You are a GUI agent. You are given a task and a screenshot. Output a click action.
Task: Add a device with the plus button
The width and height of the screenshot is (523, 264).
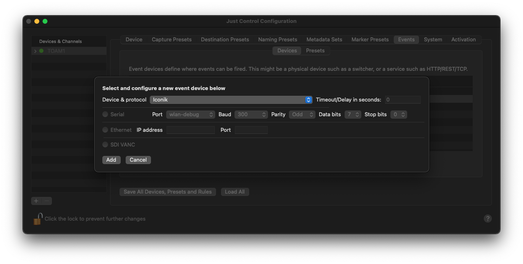pyautogui.click(x=36, y=201)
